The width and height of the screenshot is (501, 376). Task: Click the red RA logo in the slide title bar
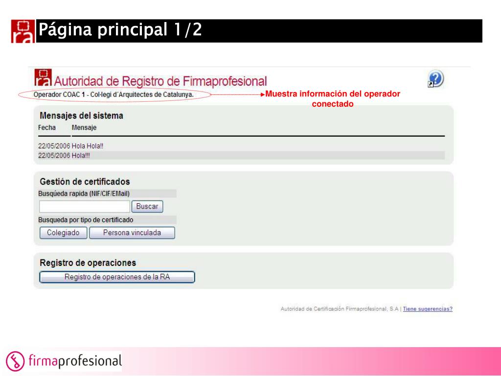(23, 31)
